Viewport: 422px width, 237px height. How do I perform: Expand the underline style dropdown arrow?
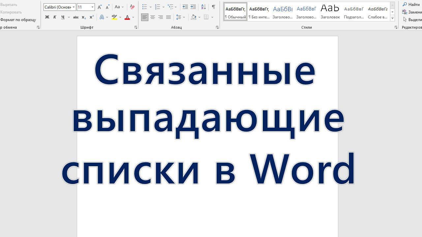pos(69,17)
